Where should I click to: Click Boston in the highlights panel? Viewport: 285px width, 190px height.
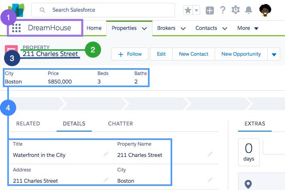click(x=13, y=81)
